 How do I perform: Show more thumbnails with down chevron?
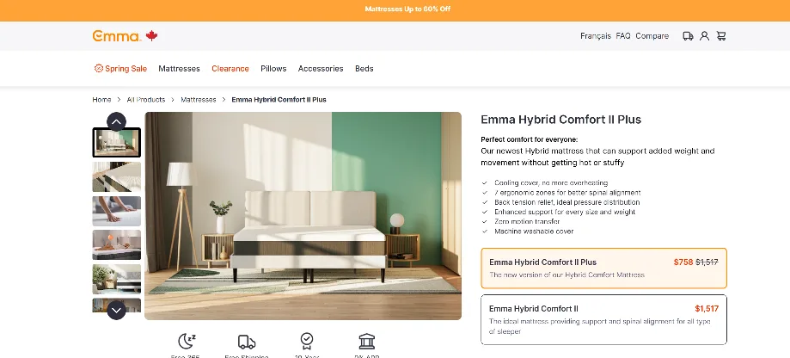pos(116,310)
